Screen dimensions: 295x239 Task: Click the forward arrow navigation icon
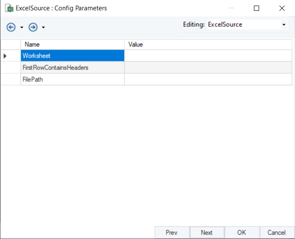[33, 27]
